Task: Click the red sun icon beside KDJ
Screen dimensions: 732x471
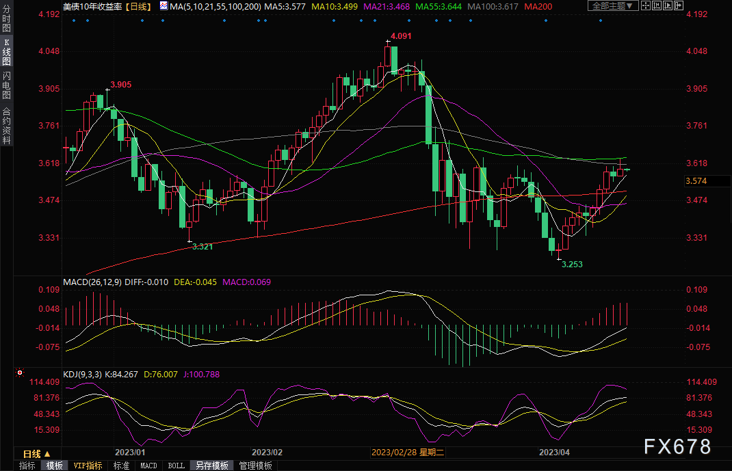Action: point(19,373)
